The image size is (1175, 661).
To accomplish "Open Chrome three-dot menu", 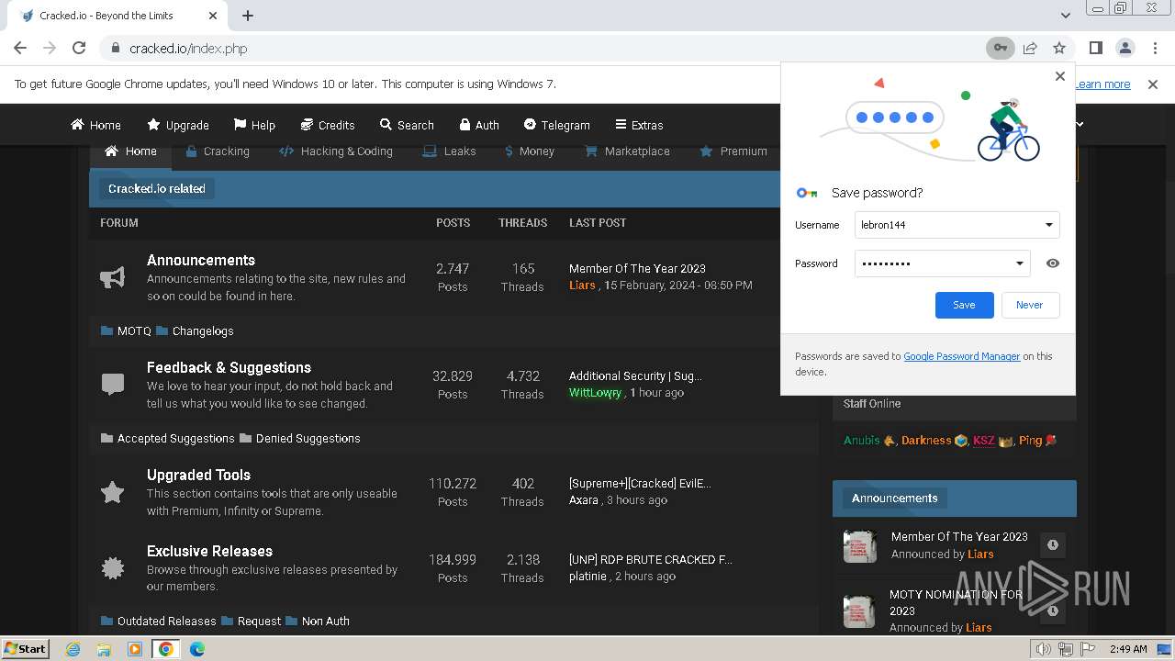I will pos(1154,48).
